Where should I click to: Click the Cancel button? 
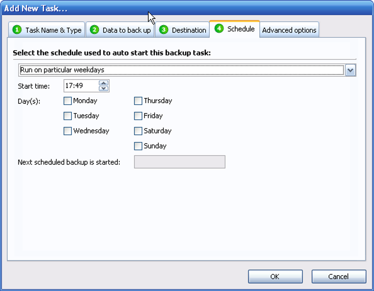[338, 277]
